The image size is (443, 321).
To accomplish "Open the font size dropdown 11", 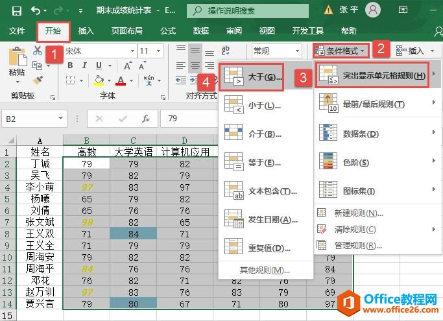I will click(x=158, y=51).
